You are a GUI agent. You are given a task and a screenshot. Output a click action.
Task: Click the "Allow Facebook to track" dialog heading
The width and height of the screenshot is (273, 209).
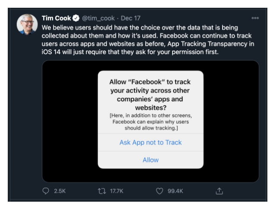coord(150,95)
